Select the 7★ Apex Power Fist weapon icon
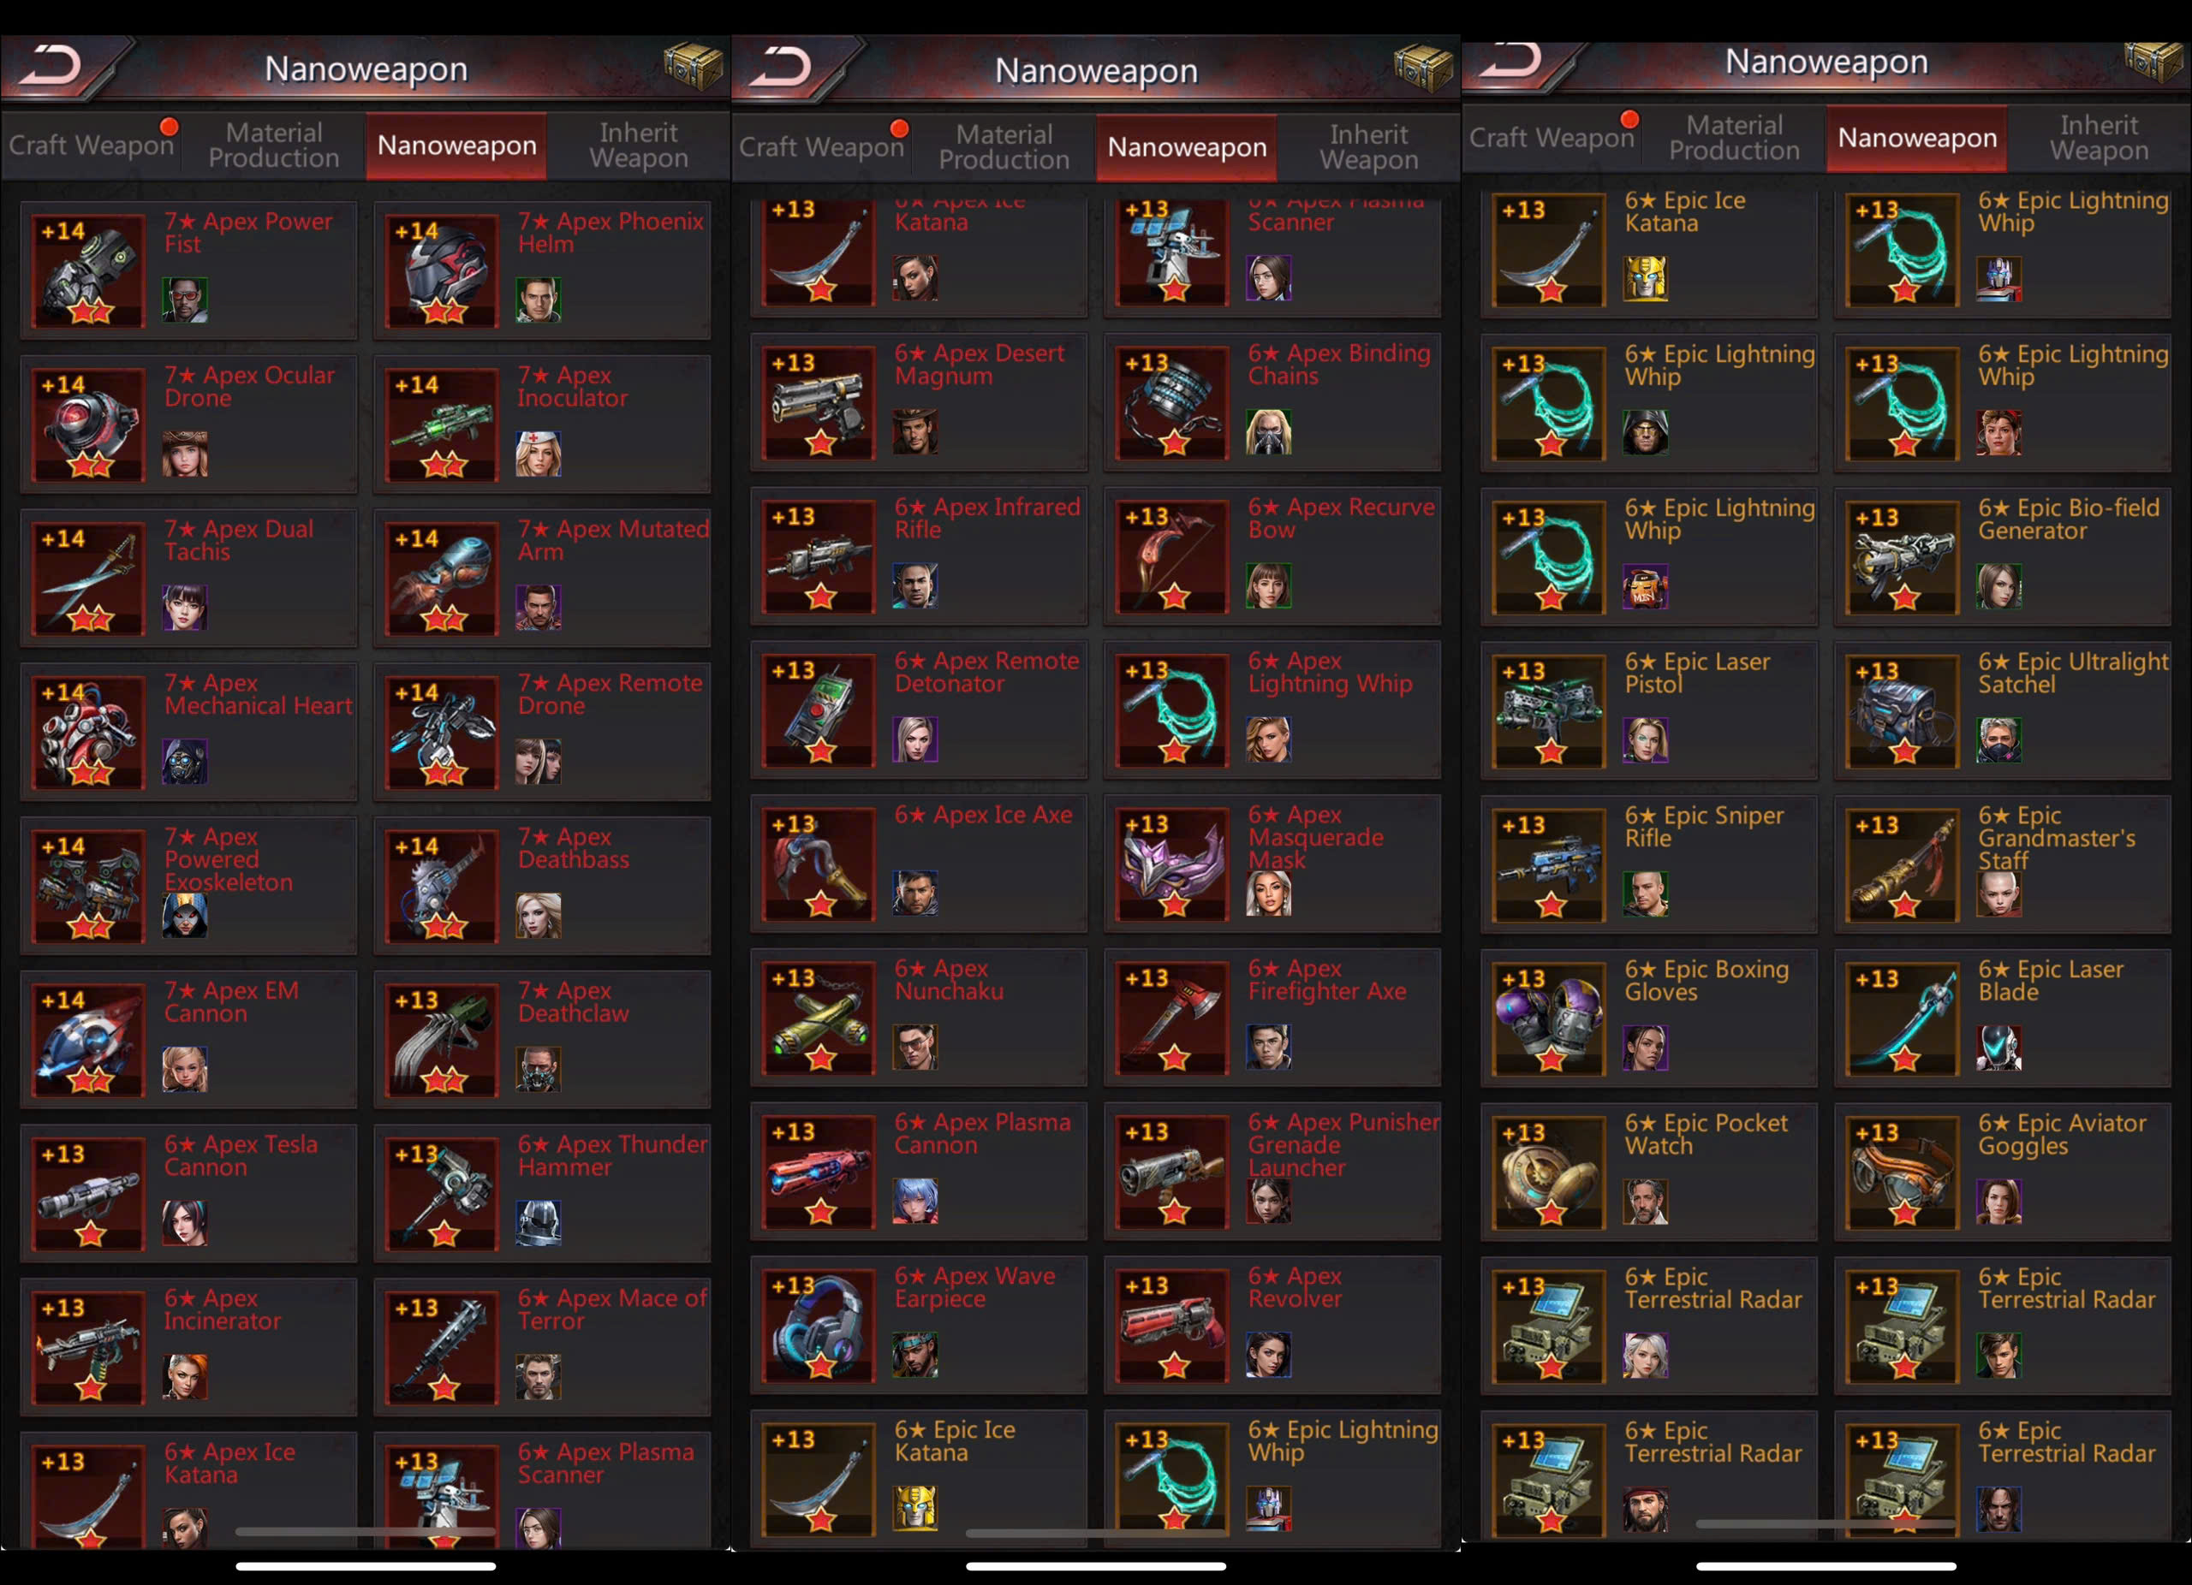This screenshot has height=1585, width=2192. point(89,271)
